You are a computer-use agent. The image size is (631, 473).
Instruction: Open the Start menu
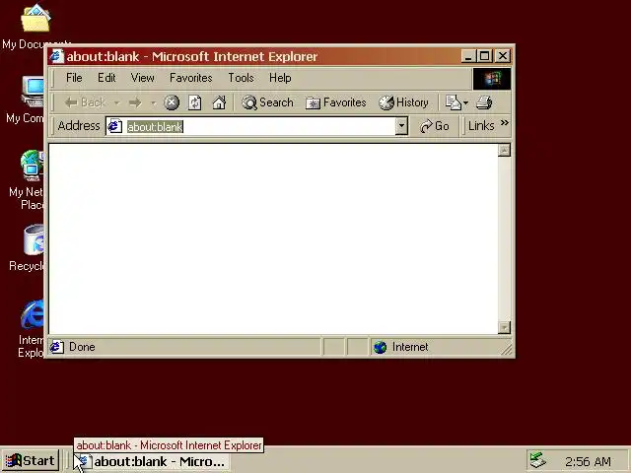(x=31, y=461)
